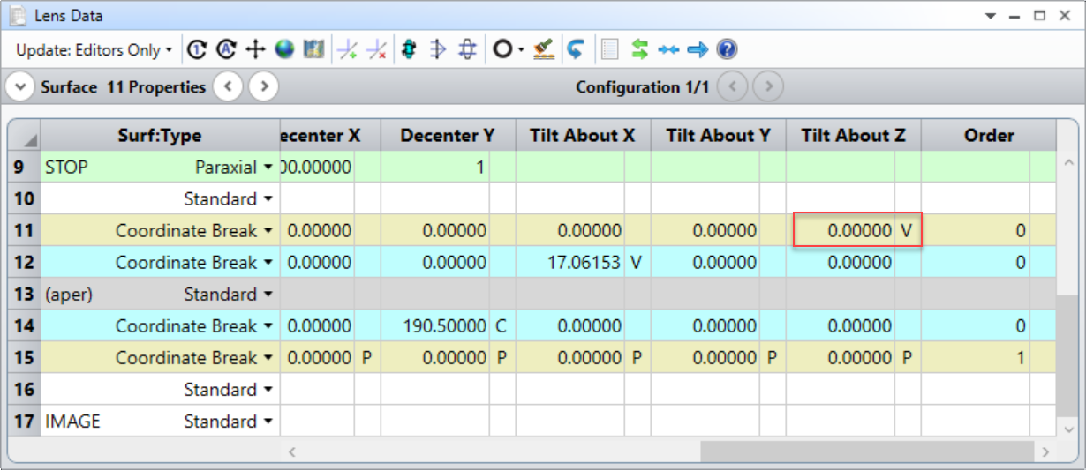1086x470 pixels.
Task: Open the Coordinate Break type dropdown on row 14
Action: pyautogui.click(x=268, y=325)
